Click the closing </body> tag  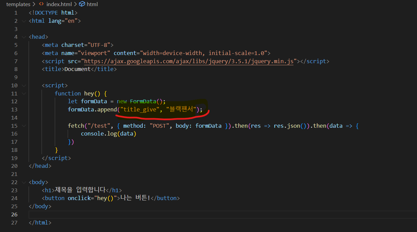(40, 207)
